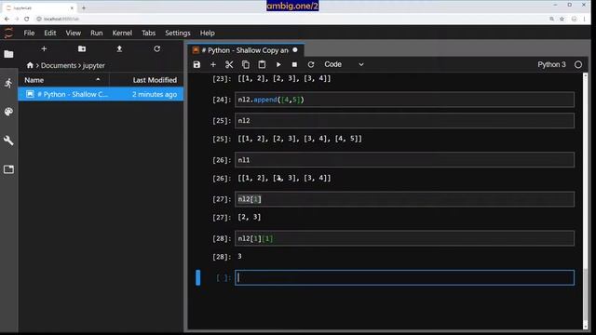
Task: Save the notebook with the disk icon
Action: (x=196, y=64)
